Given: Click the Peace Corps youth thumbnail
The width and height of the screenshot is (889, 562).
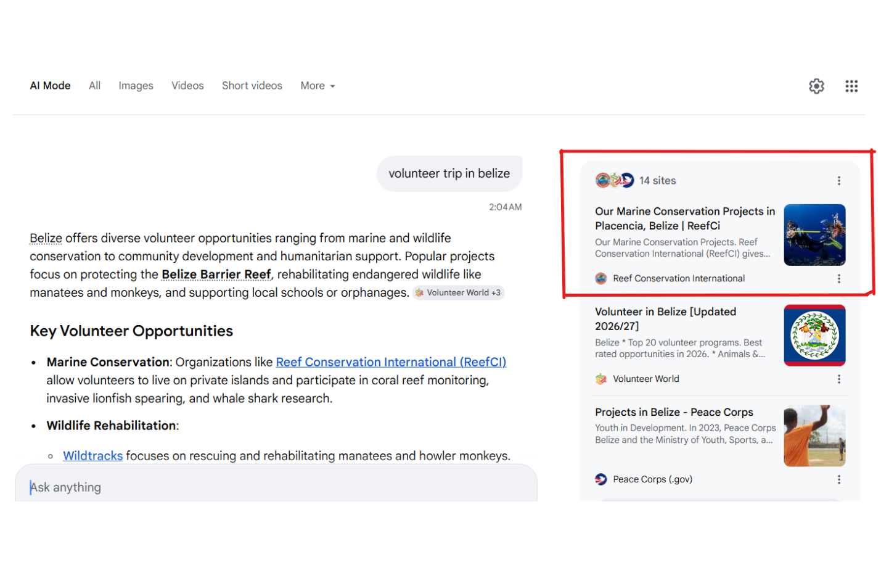Looking at the screenshot, I should click(x=814, y=436).
